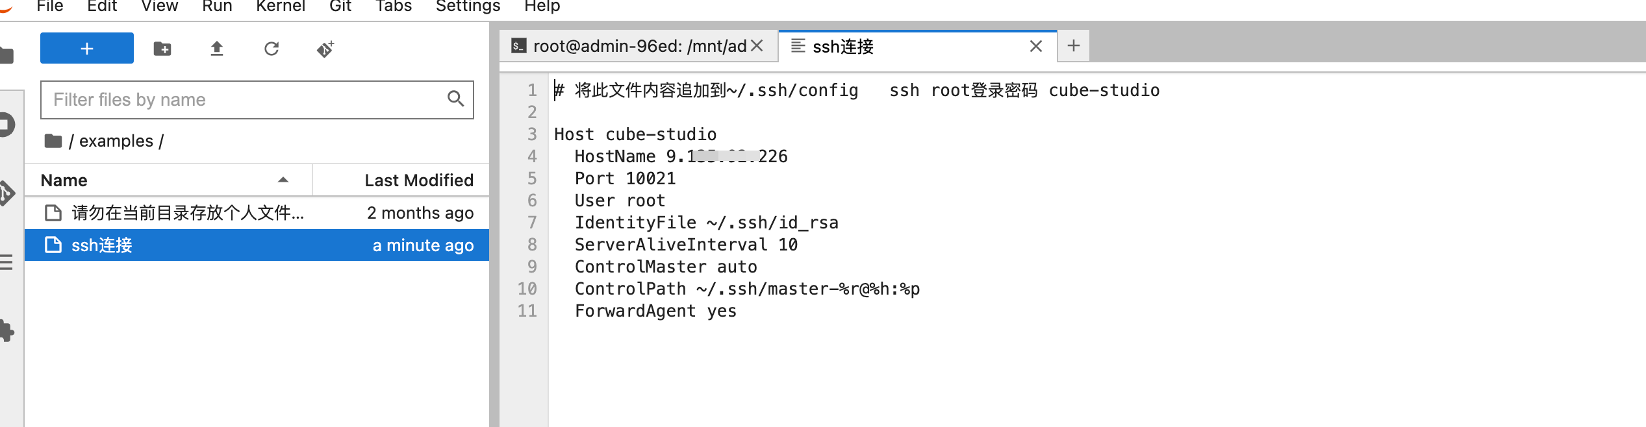Sort files by Name column
Image resolution: width=1646 pixels, height=427 pixels.
(x=64, y=180)
